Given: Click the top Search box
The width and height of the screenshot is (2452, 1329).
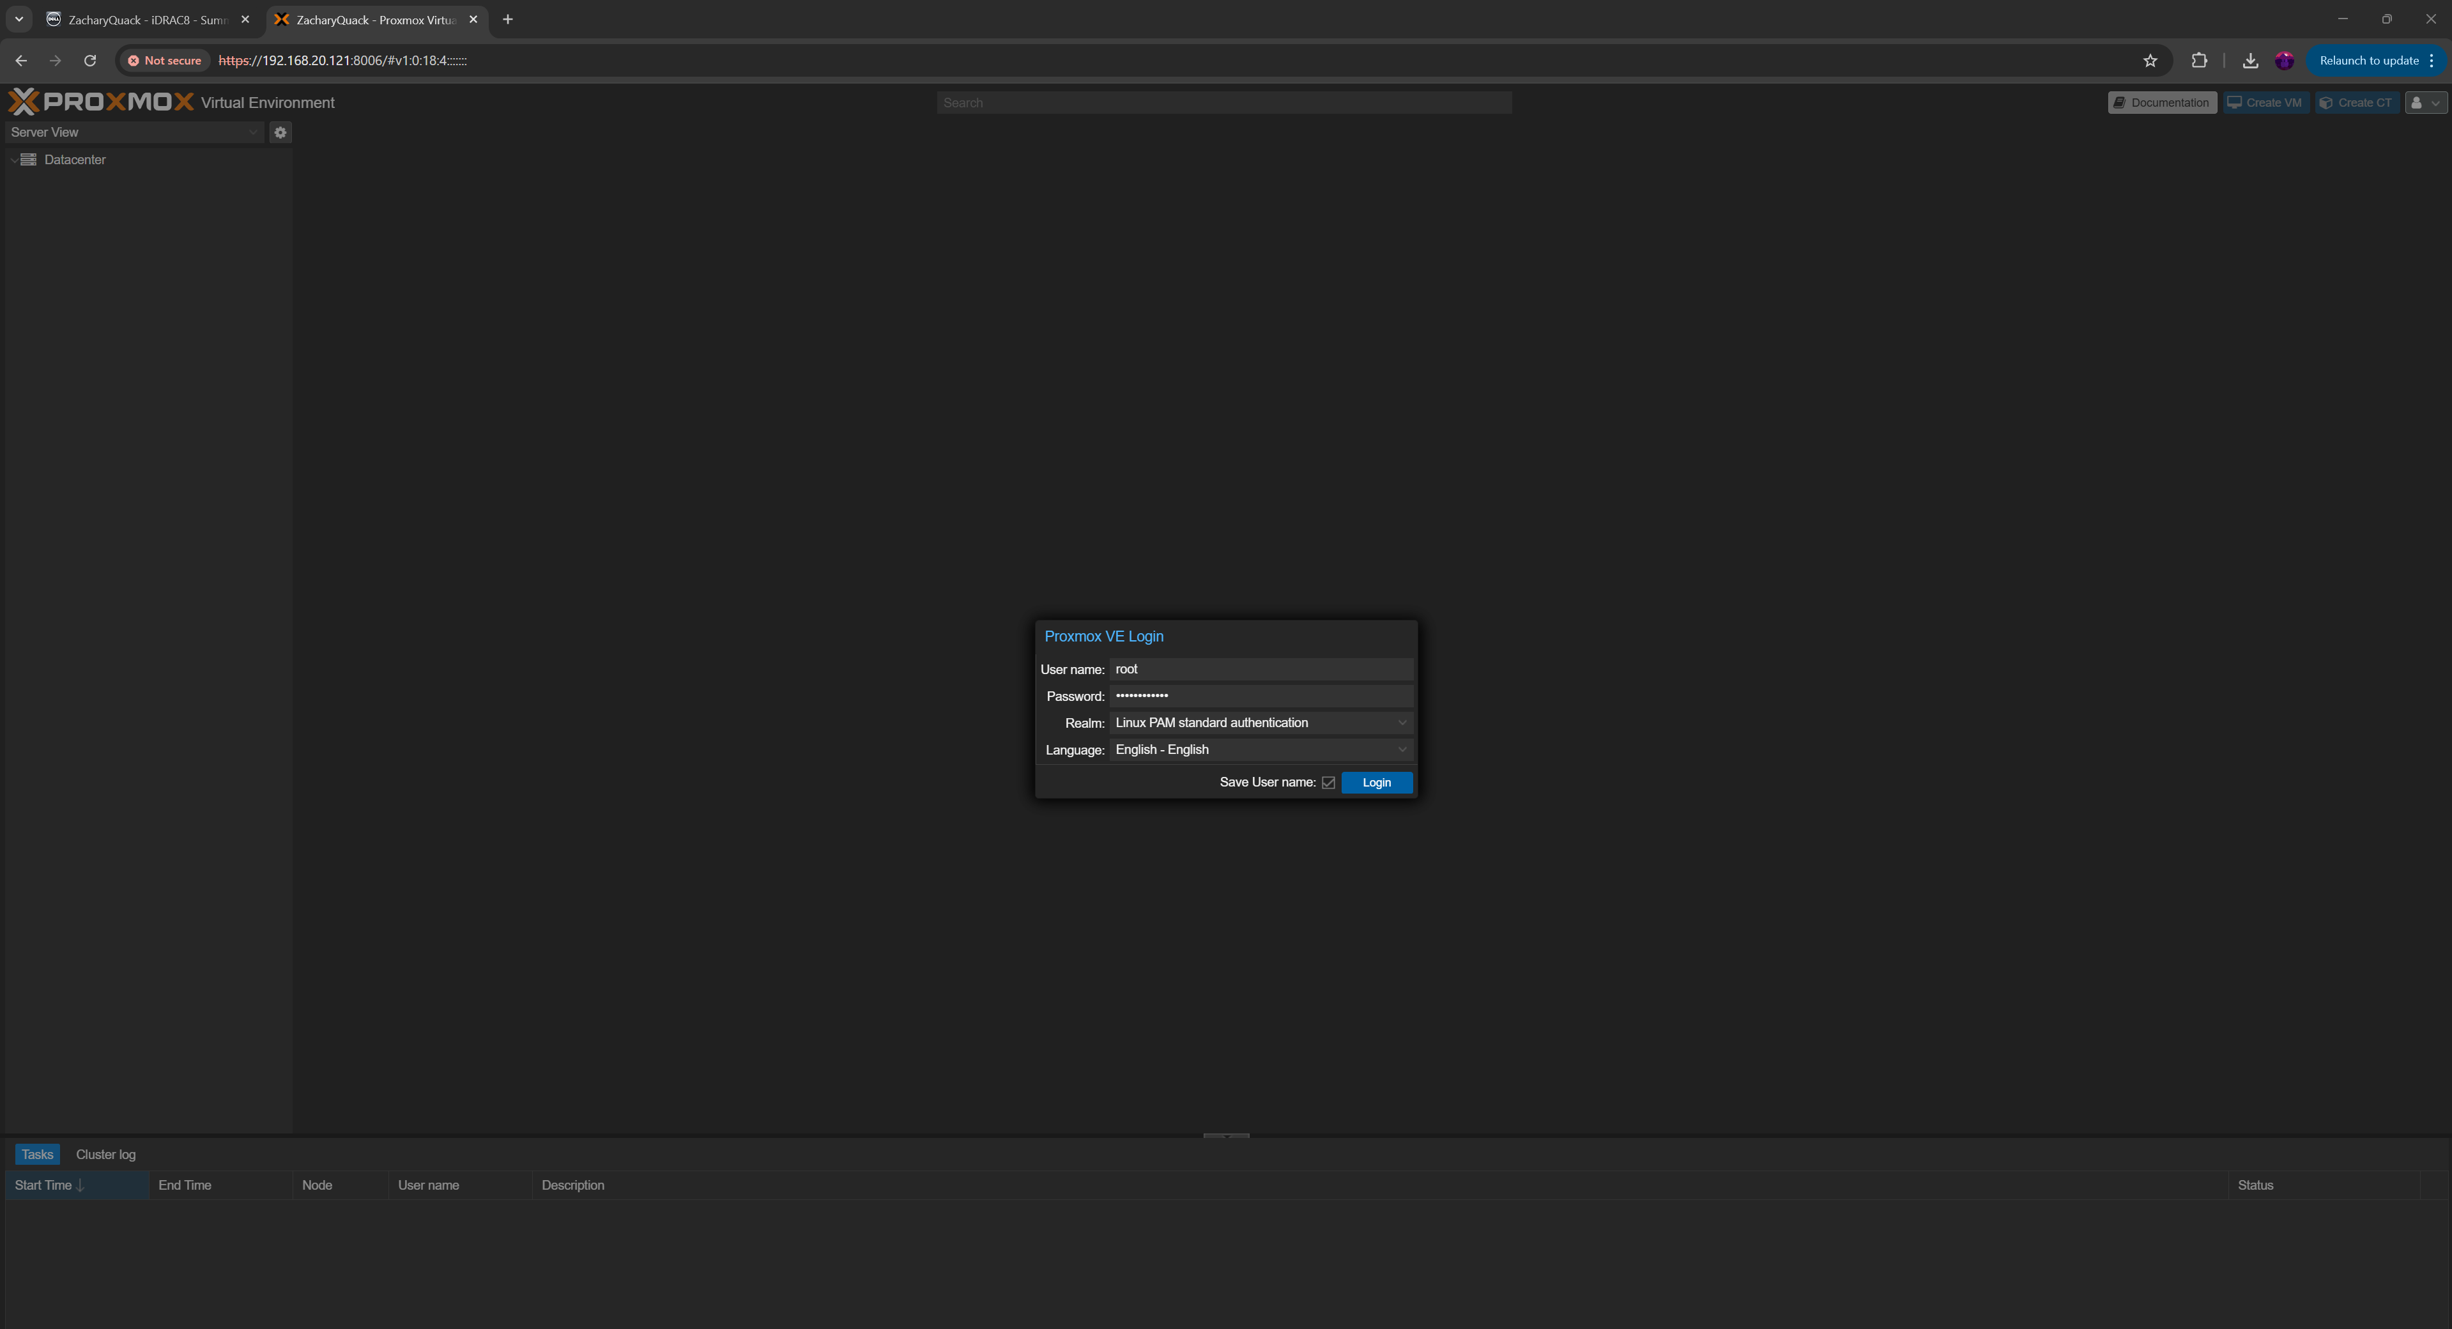Looking at the screenshot, I should click(x=1223, y=103).
